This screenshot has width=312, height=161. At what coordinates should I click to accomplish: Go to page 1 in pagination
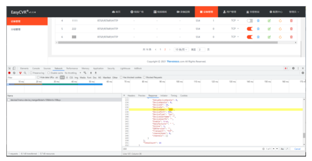tap(160, 49)
